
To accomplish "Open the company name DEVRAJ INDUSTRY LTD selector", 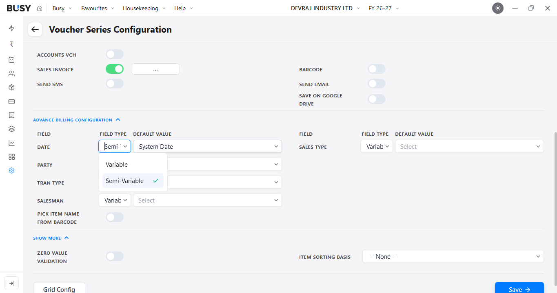I will pyautogui.click(x=325, y=8).
